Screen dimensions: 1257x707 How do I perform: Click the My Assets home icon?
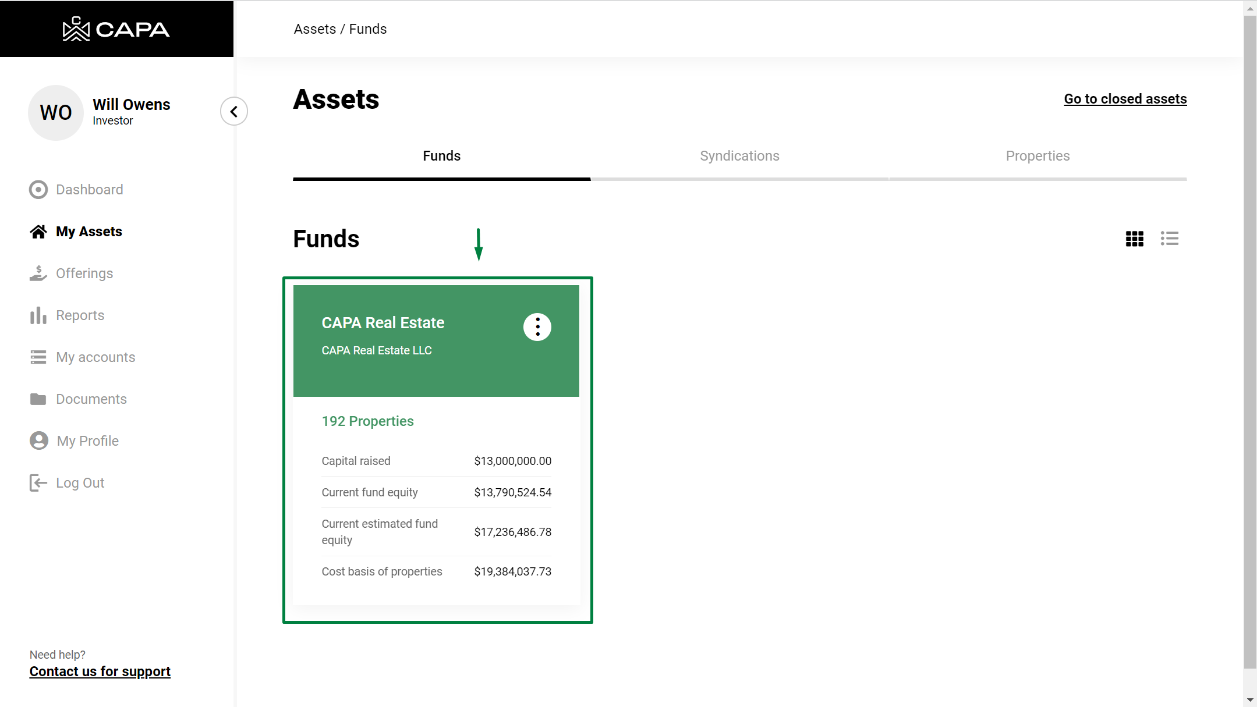click(38, 232)
